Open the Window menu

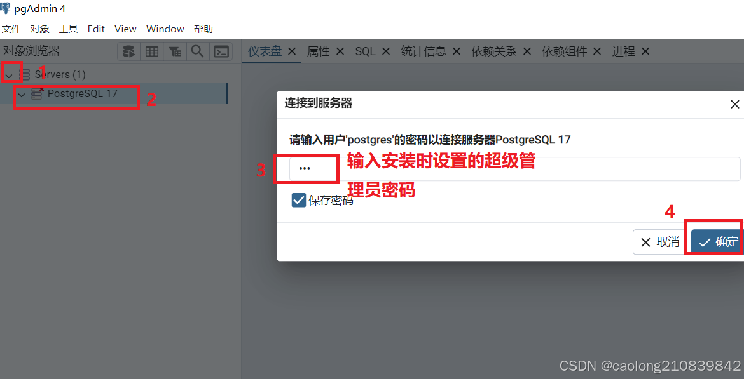coord(165,29)
